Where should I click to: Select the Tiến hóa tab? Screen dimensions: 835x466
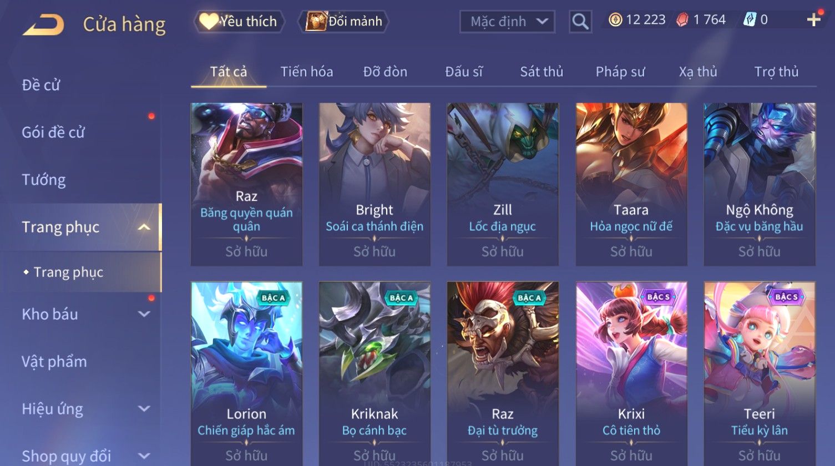pos(307,72)
